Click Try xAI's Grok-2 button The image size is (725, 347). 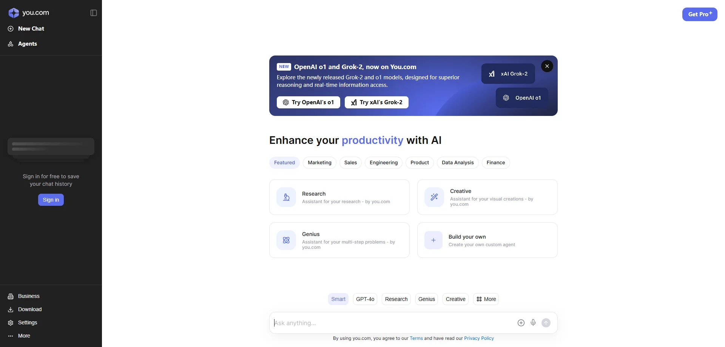tap(376, 102)
